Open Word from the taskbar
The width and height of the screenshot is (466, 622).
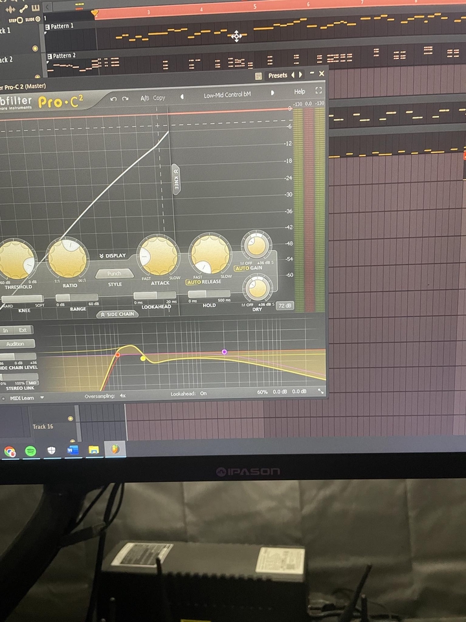(72, 450)
